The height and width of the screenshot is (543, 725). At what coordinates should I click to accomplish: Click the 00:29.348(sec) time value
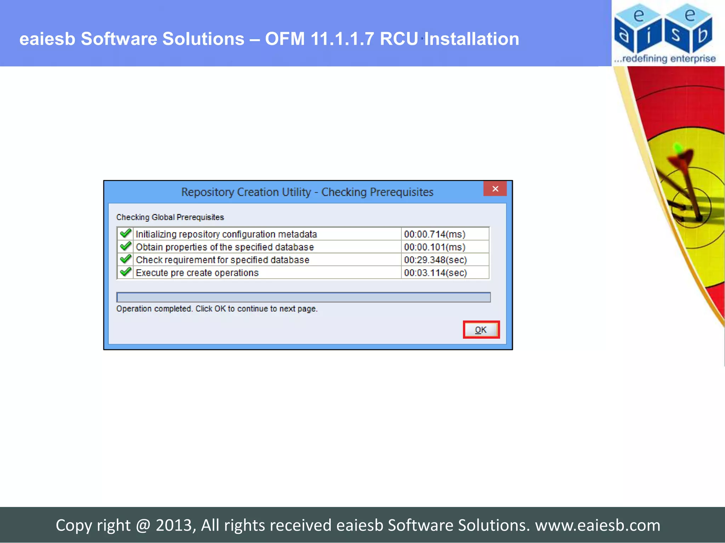[x=435, y=260]
